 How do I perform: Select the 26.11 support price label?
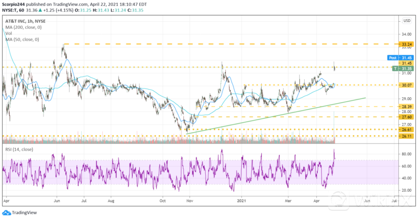407,136
